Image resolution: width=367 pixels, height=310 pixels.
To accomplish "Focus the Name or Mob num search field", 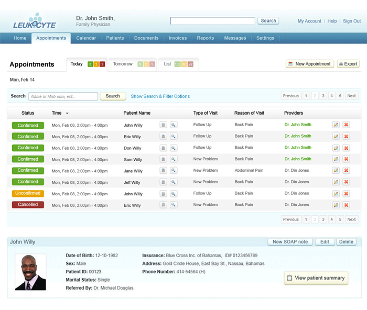I will coord(63,96).
